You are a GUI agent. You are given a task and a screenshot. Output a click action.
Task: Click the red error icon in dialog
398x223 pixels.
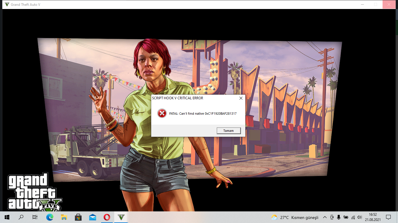tap(162, 113)
